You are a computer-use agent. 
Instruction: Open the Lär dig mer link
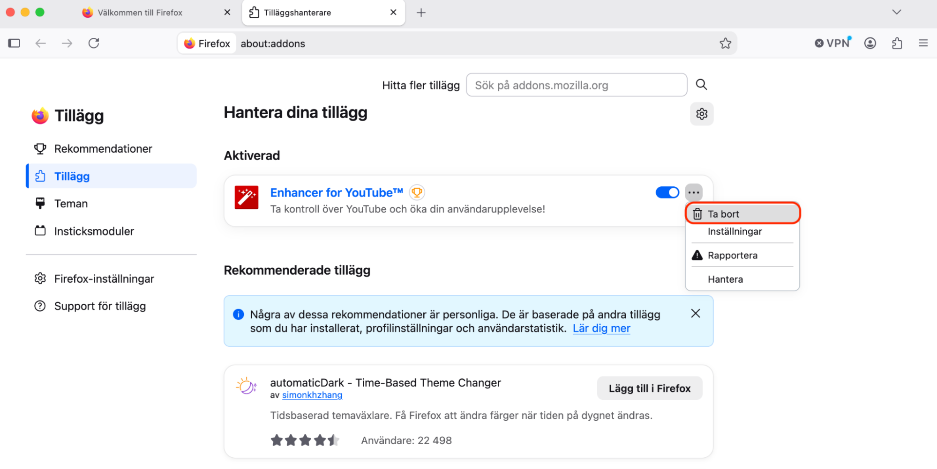[x=601, y=329]
